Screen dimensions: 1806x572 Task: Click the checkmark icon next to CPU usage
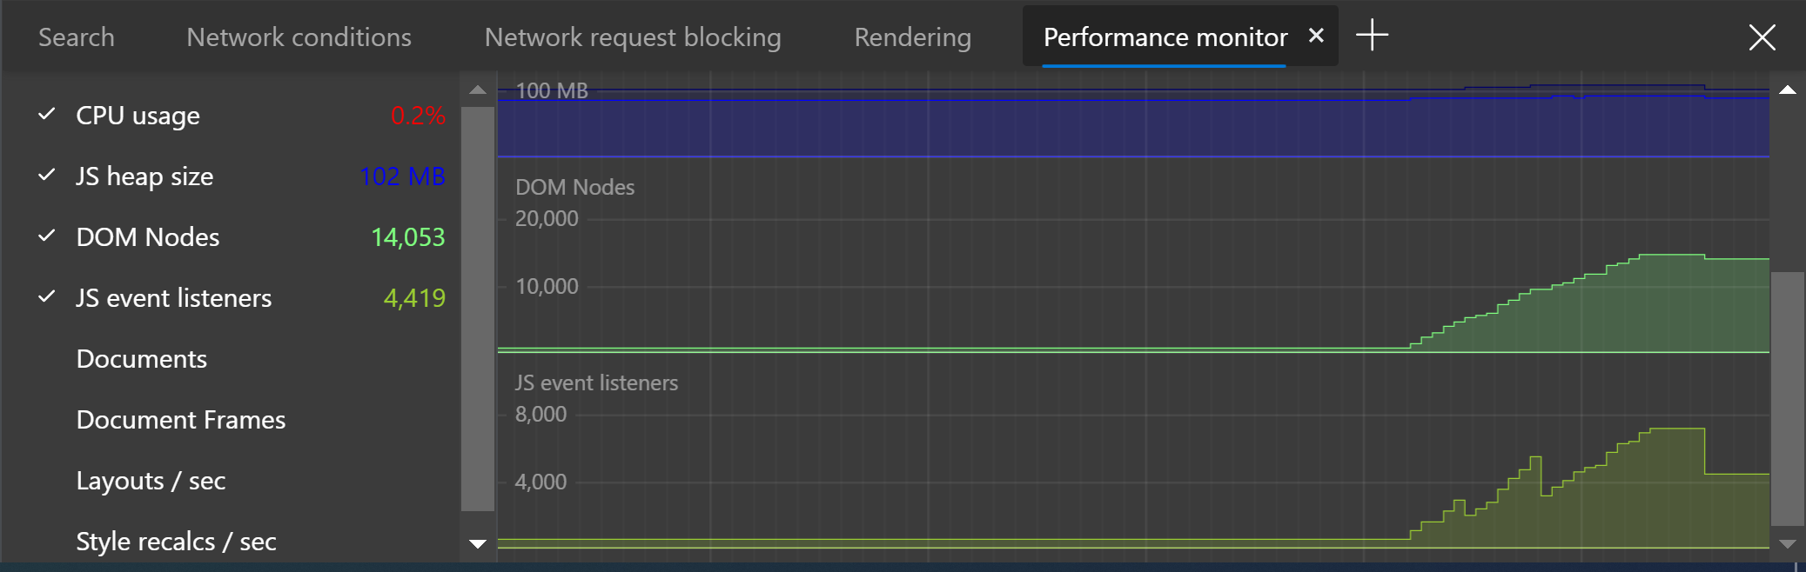pos(46,115)
